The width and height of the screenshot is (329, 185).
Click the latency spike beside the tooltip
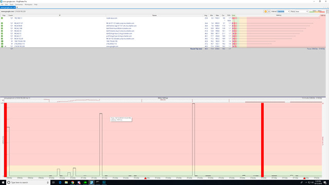101,144
